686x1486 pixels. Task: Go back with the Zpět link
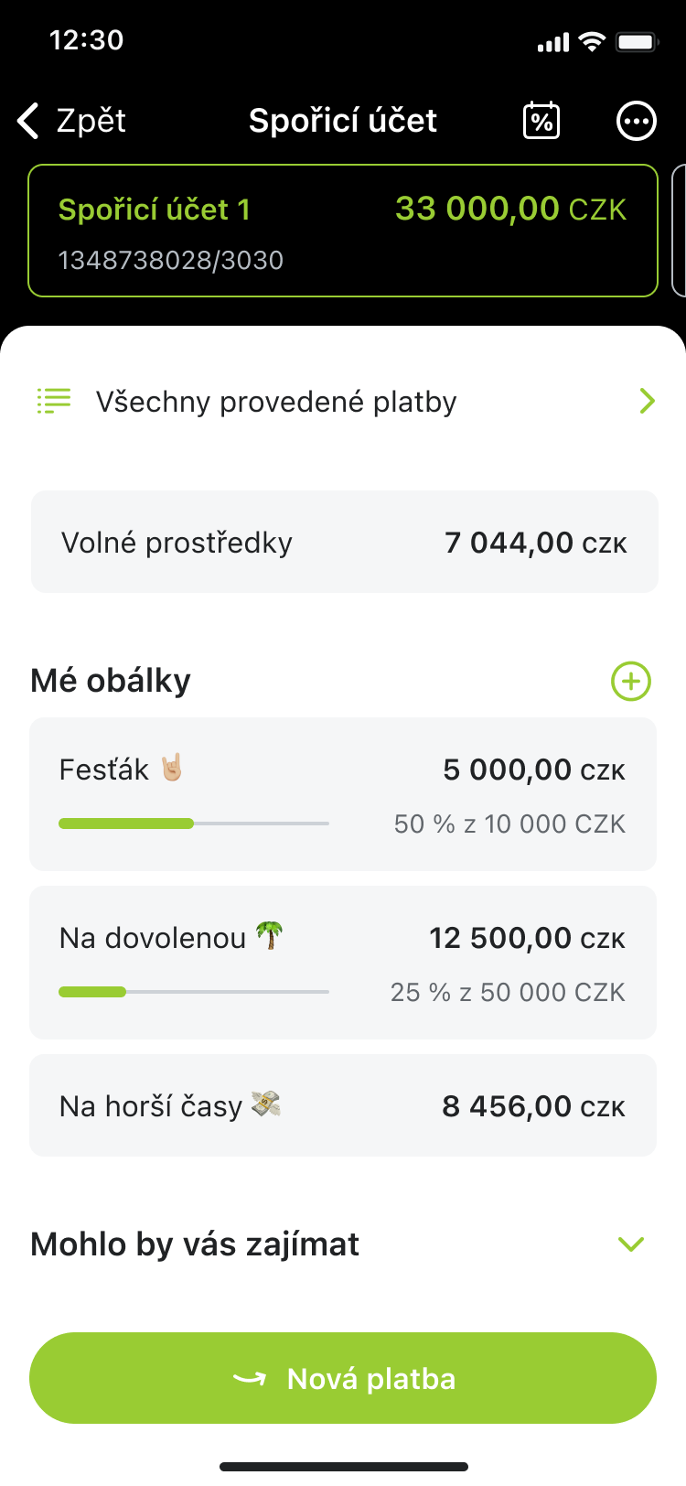[91, 121]
